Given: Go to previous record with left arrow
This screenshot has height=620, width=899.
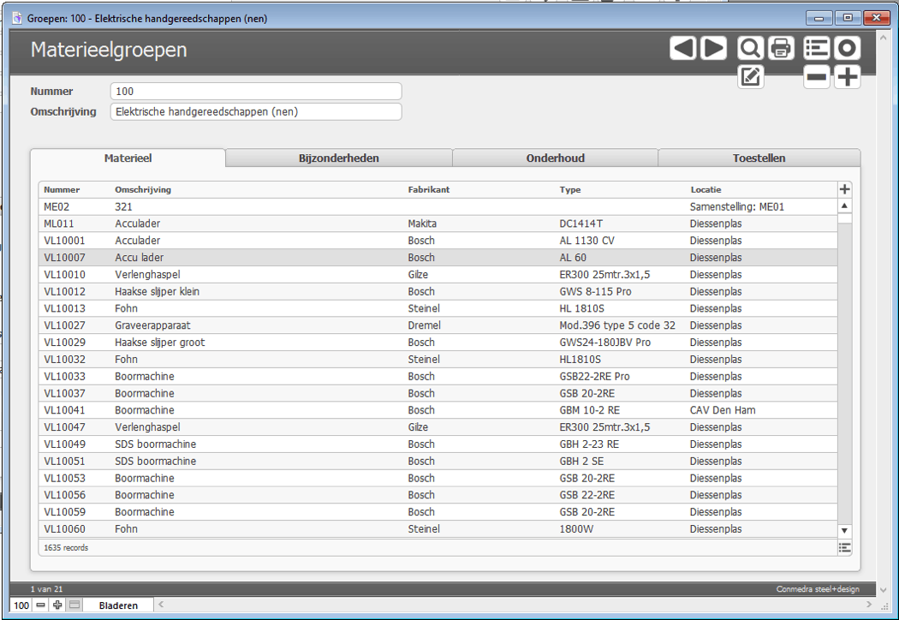Looking at the screenshot, I should pos(682,49).
